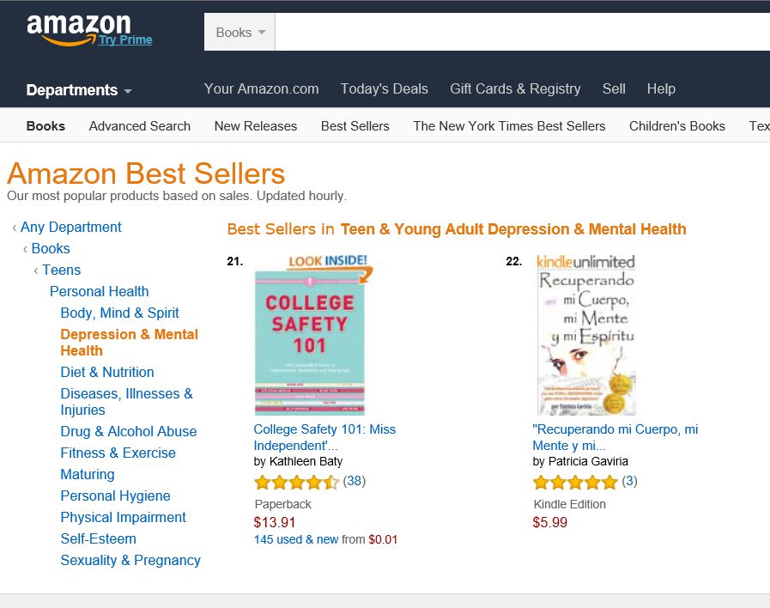Viewport: 770px width, 608px height.
Task: Click the Try Prime link
Action: (125, 40)
